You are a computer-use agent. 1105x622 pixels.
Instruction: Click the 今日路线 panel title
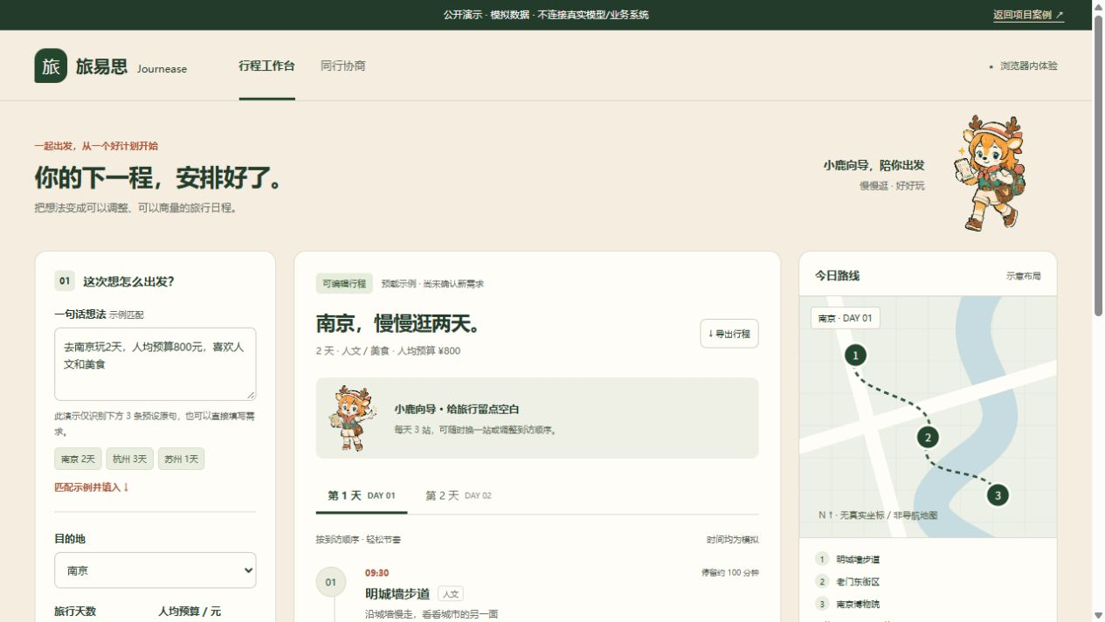click(837, 276)
